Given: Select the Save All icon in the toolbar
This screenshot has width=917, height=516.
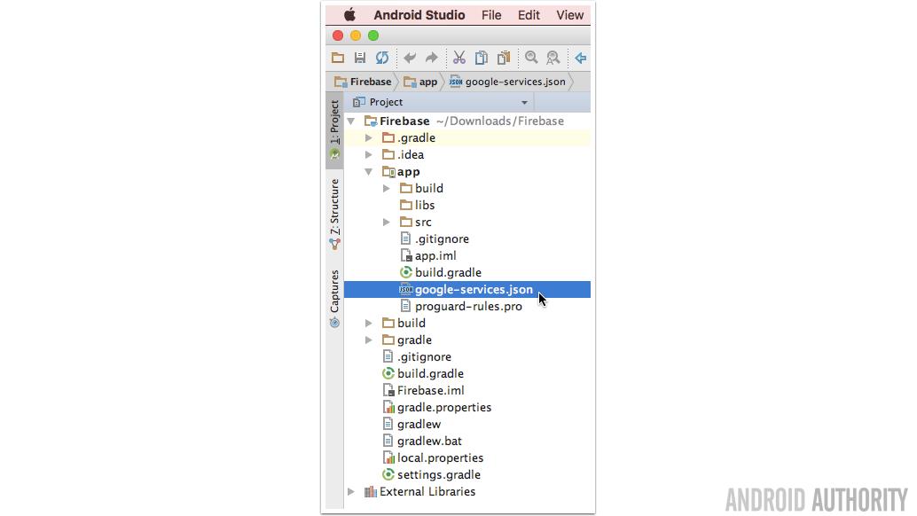Looking at the screenshot, I should [x=360, y=57].
